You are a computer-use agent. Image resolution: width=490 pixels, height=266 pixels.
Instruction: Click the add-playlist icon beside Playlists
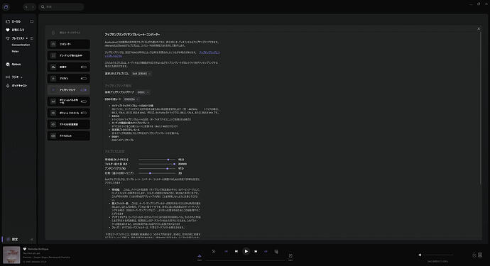click(x=31, y=38)
